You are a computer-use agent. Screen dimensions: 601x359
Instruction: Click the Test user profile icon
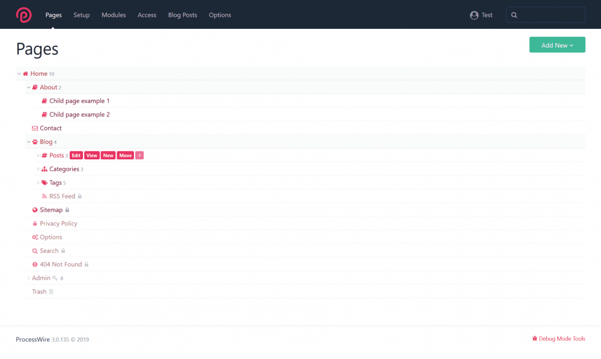click(x=474, y=15)
